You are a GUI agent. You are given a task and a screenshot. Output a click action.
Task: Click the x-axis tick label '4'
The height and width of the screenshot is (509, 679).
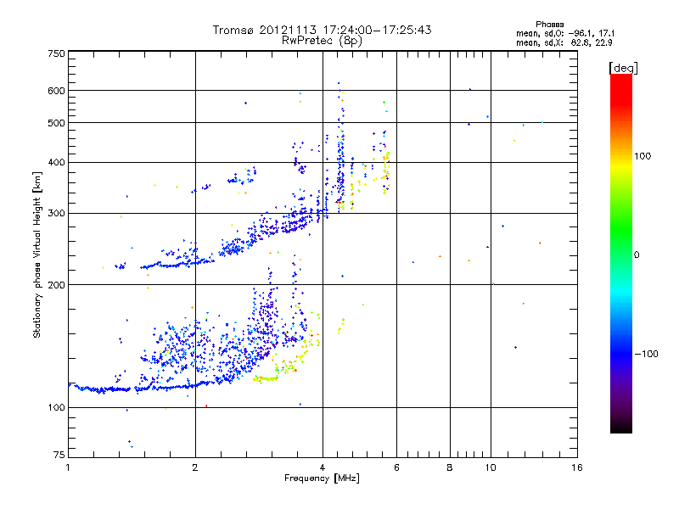323,467
